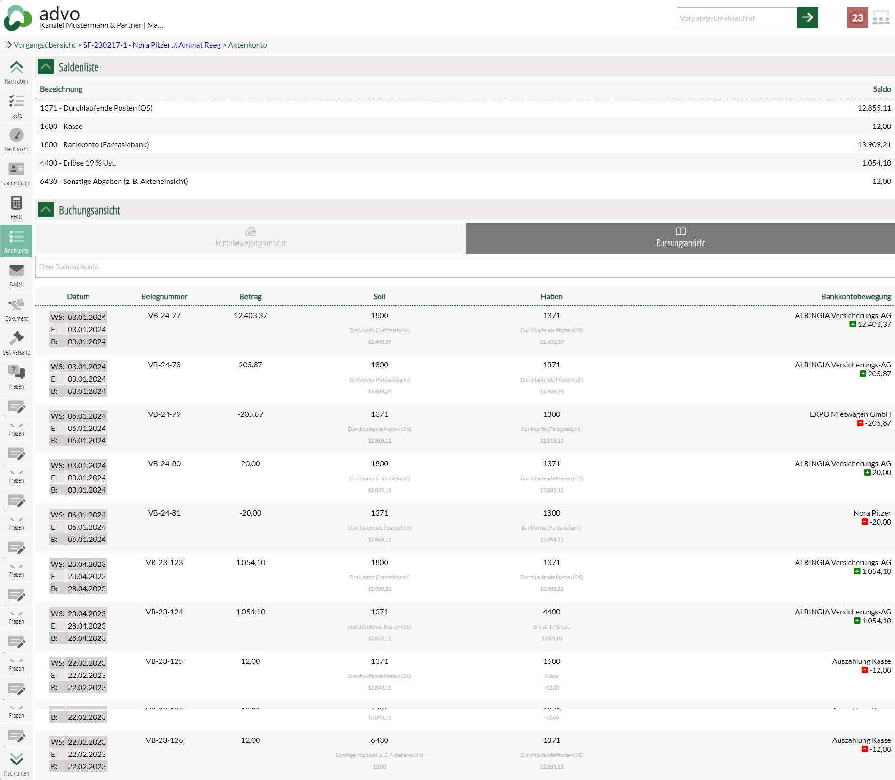
Task: Jump to top with Nach oben
Action: (x=16, y=72)
